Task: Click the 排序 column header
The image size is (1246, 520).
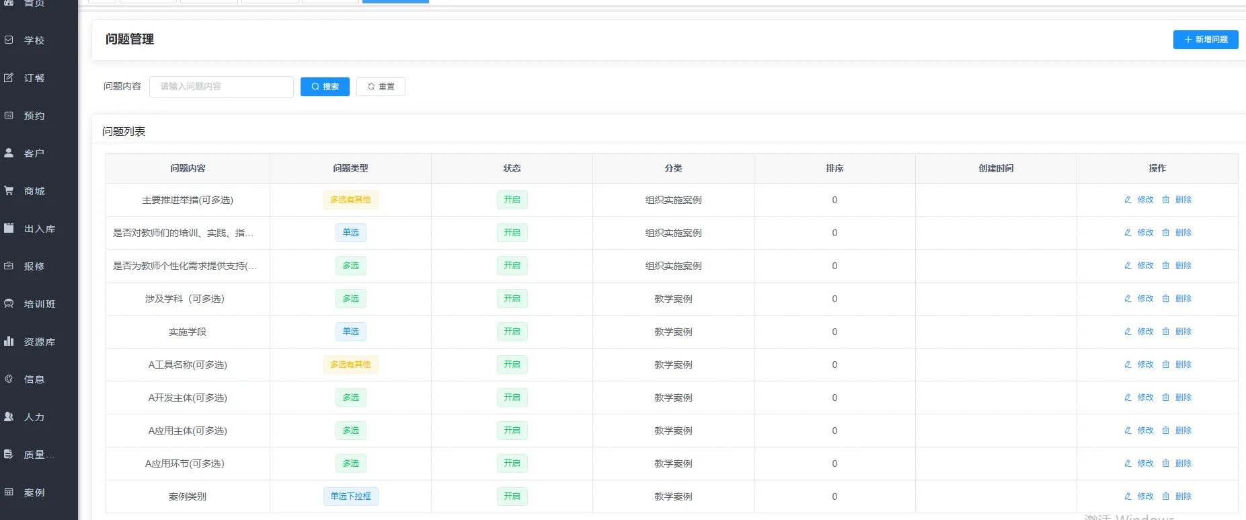Action: [834, 168]
